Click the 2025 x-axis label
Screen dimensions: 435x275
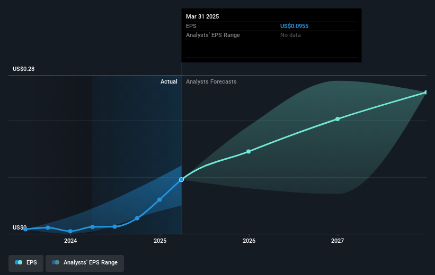(160, 241)
